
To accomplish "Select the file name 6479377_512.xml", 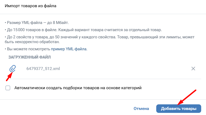I will (x=43, y=68).
